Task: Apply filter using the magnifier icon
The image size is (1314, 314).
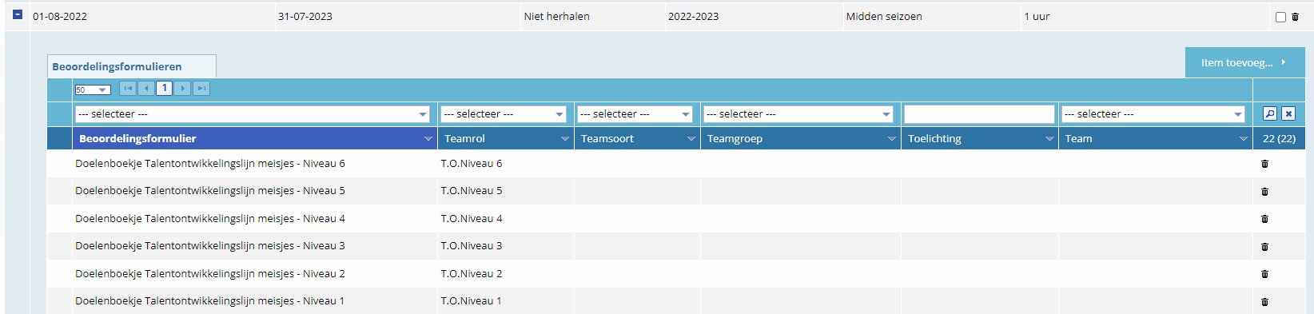Action: [1269, 113]
